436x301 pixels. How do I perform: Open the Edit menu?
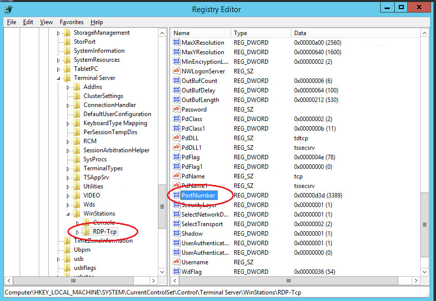[x=28, y=22]
